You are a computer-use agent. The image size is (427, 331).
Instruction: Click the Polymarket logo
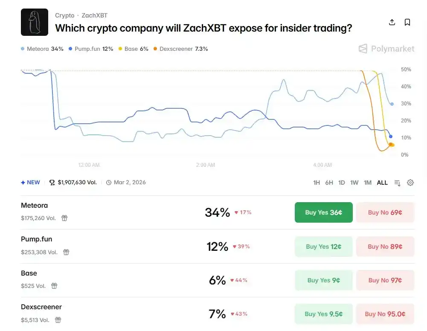(x=385, y=49)
